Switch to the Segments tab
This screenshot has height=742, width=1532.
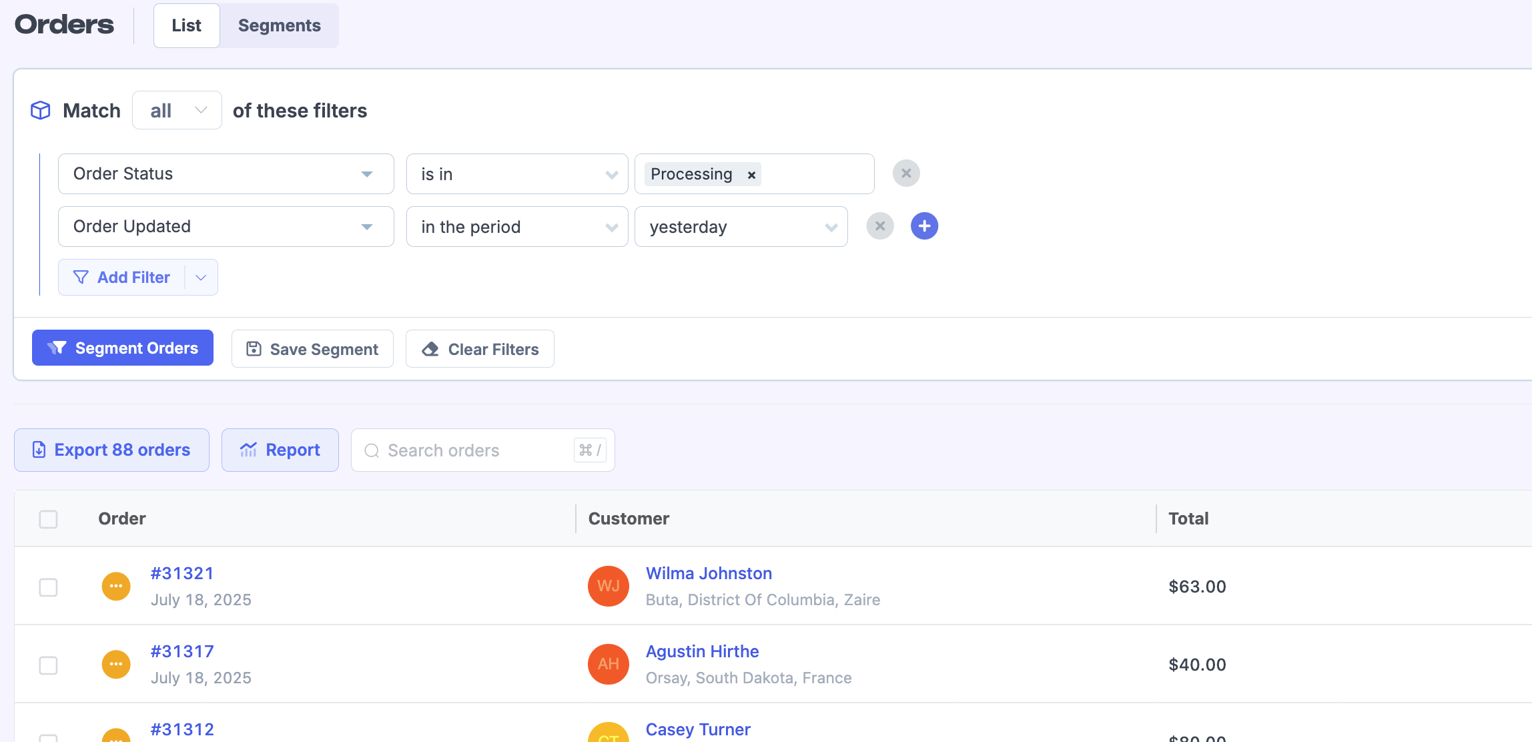click(279, 25)
